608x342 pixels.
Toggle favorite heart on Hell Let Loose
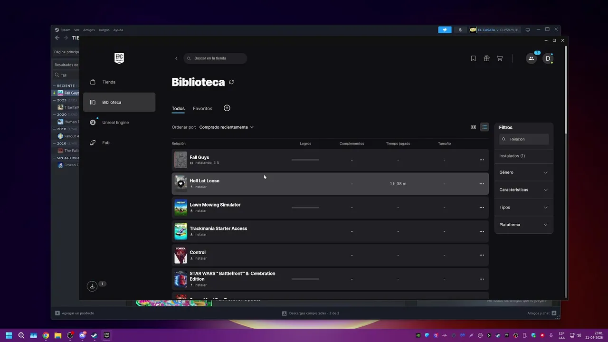[180, 183]
